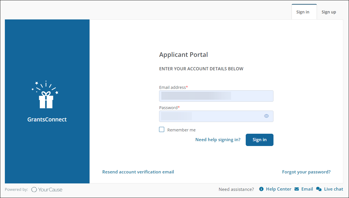Click the Applicant Portal heading
Screen dimensions: 349x198
[x=183, y=55]
